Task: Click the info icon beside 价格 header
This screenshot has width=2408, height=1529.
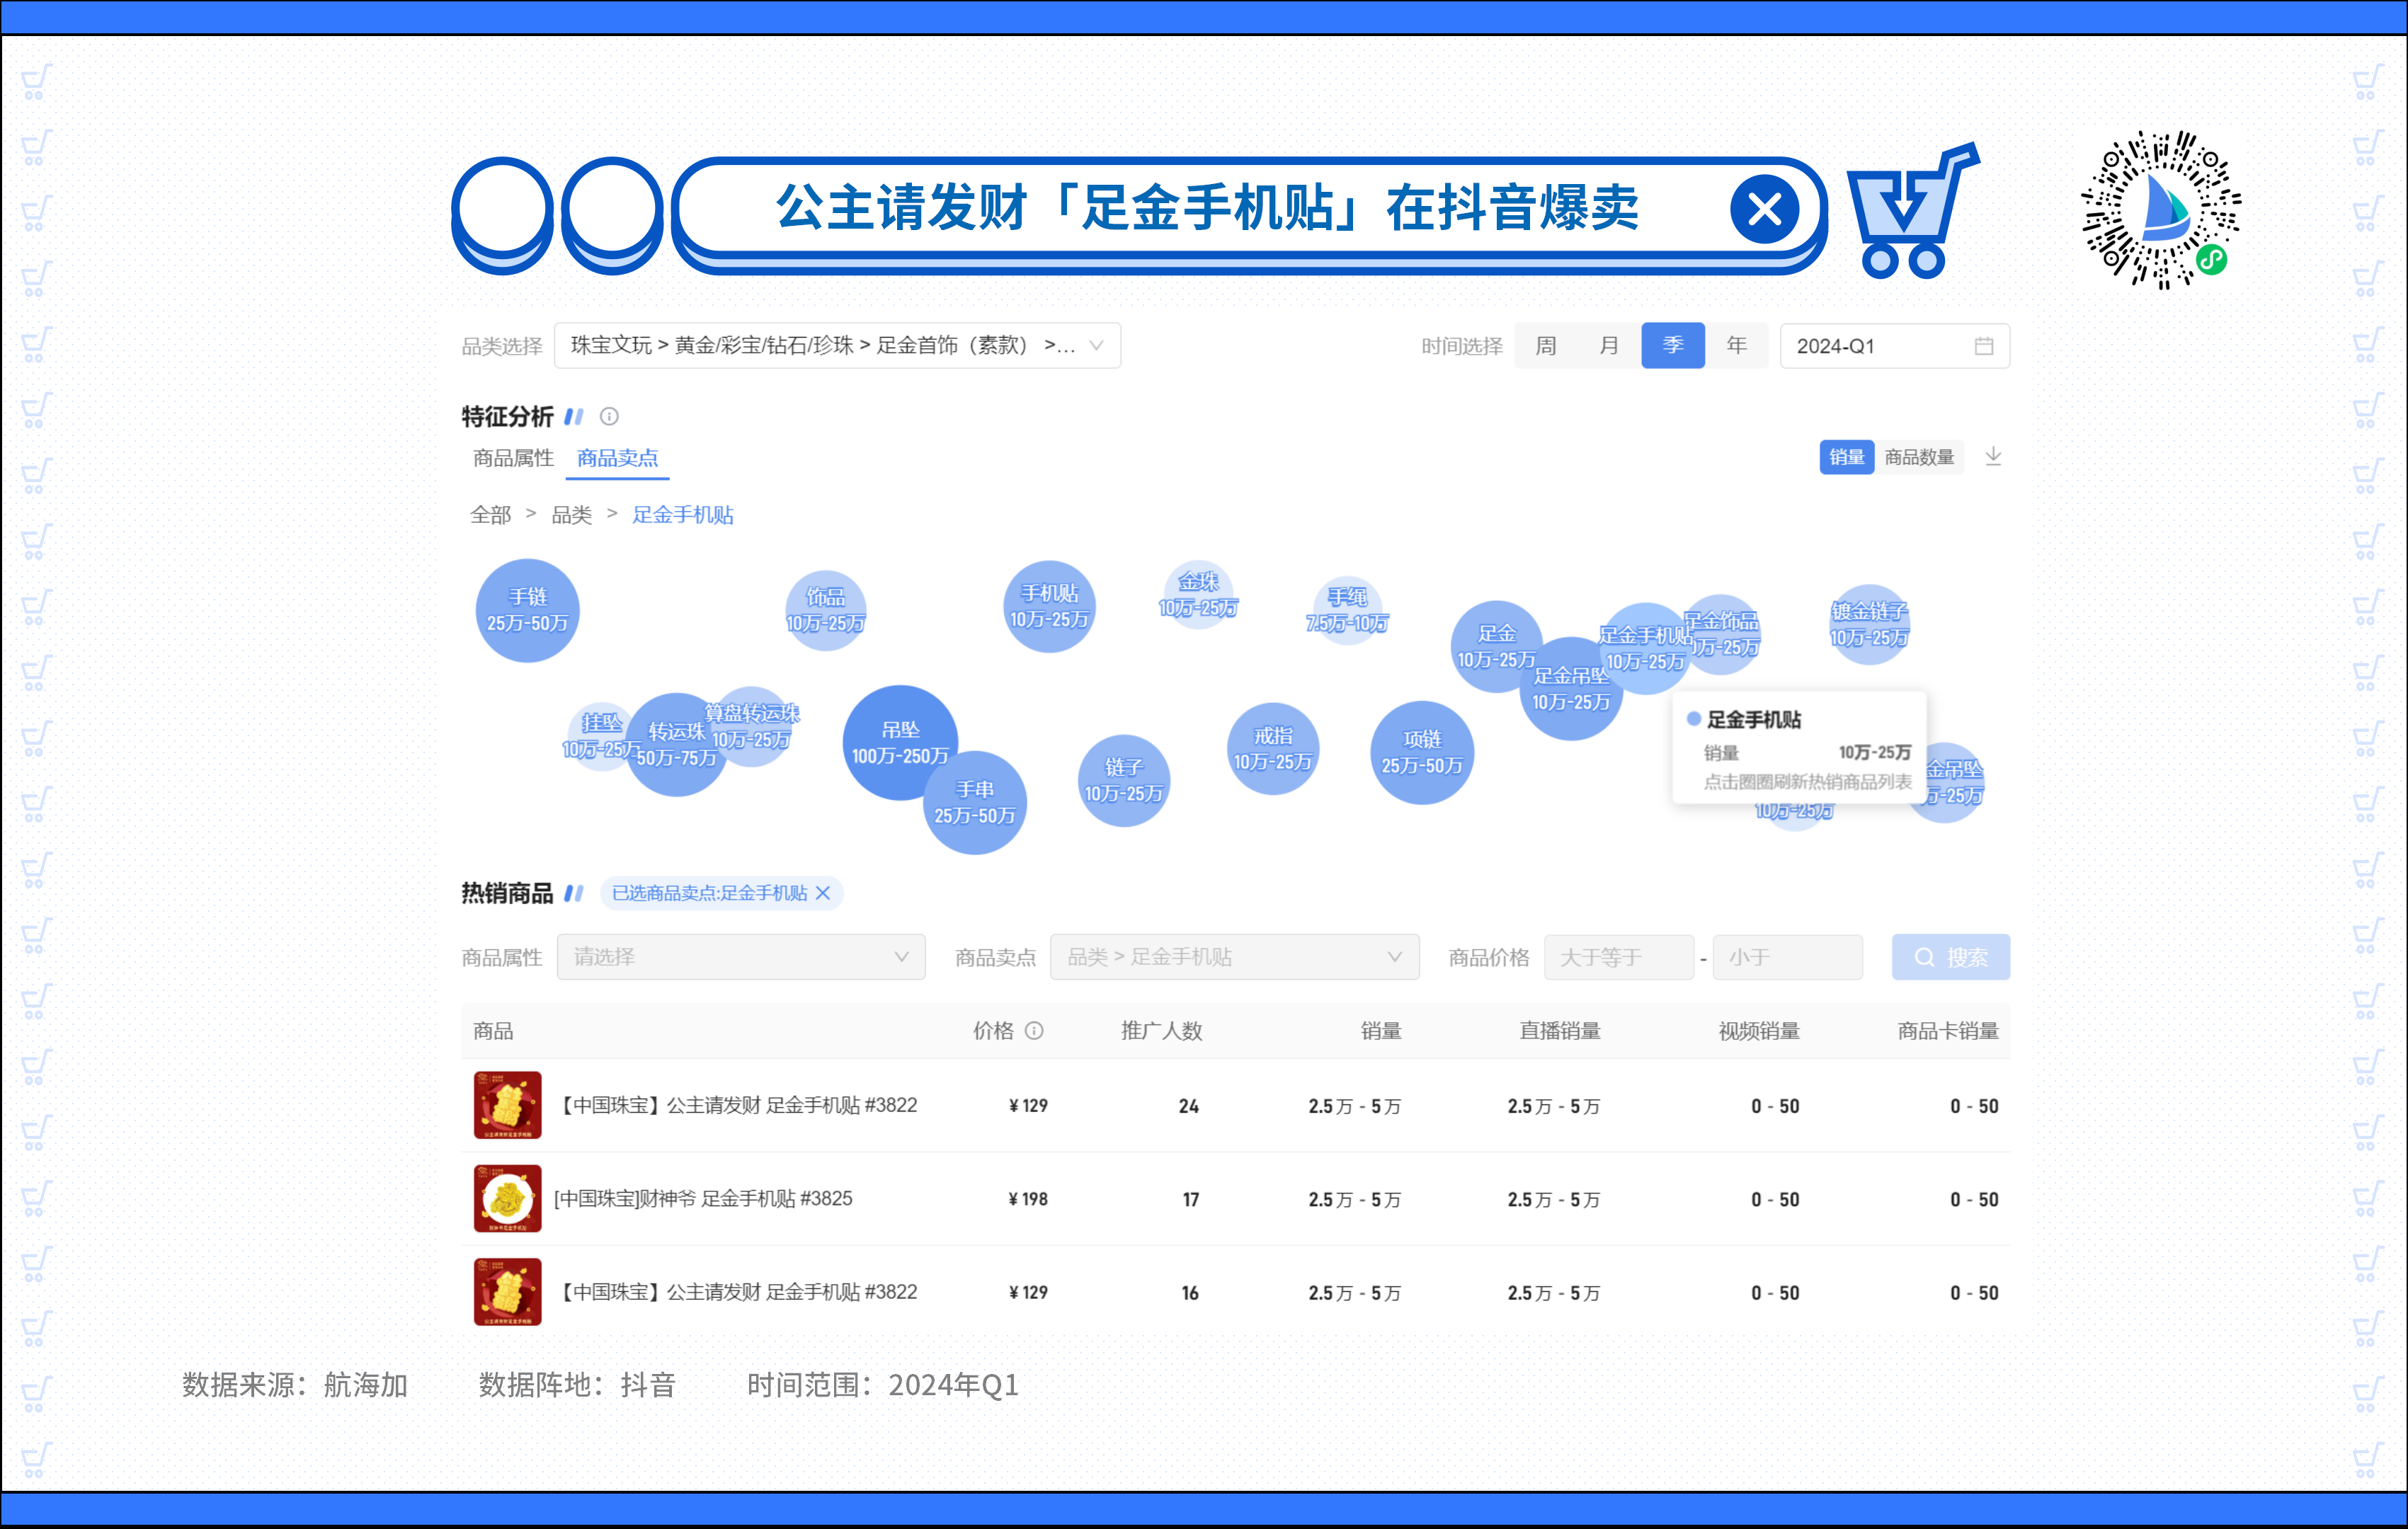Action: 1035,1031
